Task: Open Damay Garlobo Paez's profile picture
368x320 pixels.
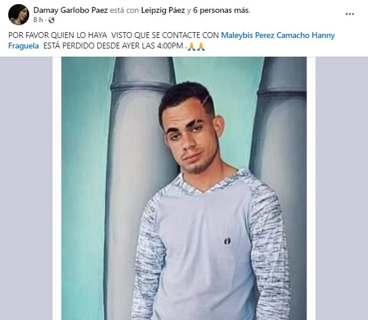Action: coord(19,15)
